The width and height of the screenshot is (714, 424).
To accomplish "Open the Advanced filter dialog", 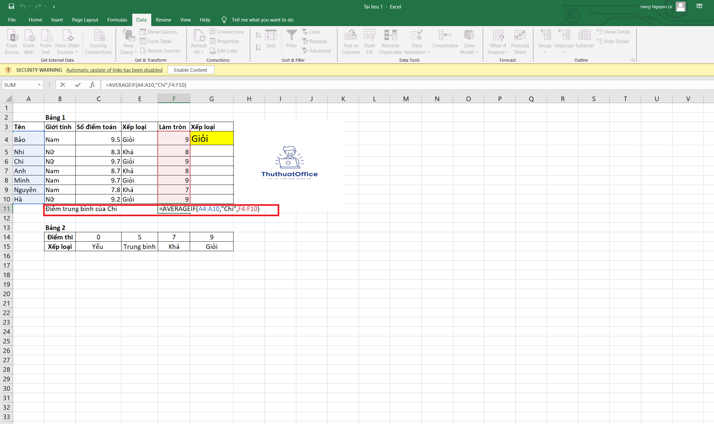I will 316,51.
